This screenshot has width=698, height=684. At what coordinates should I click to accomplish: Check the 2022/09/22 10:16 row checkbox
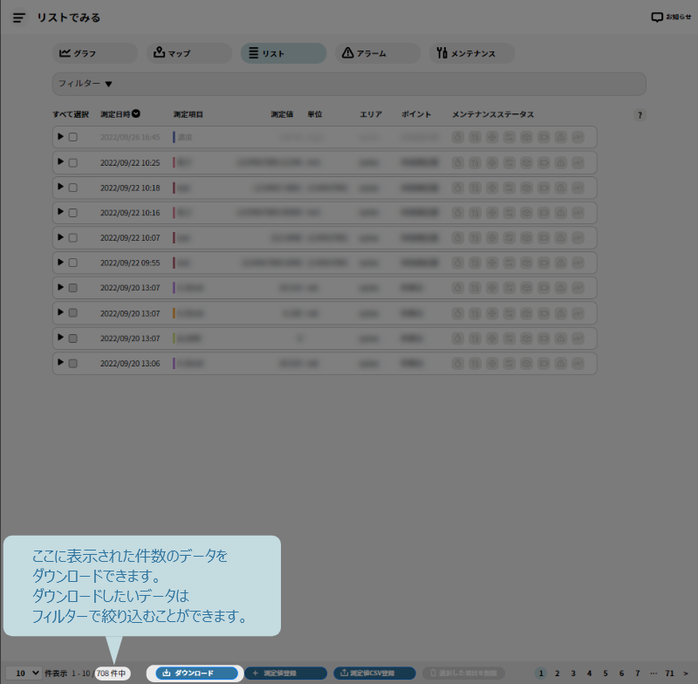pyautogui.click(x=73, y=213)
